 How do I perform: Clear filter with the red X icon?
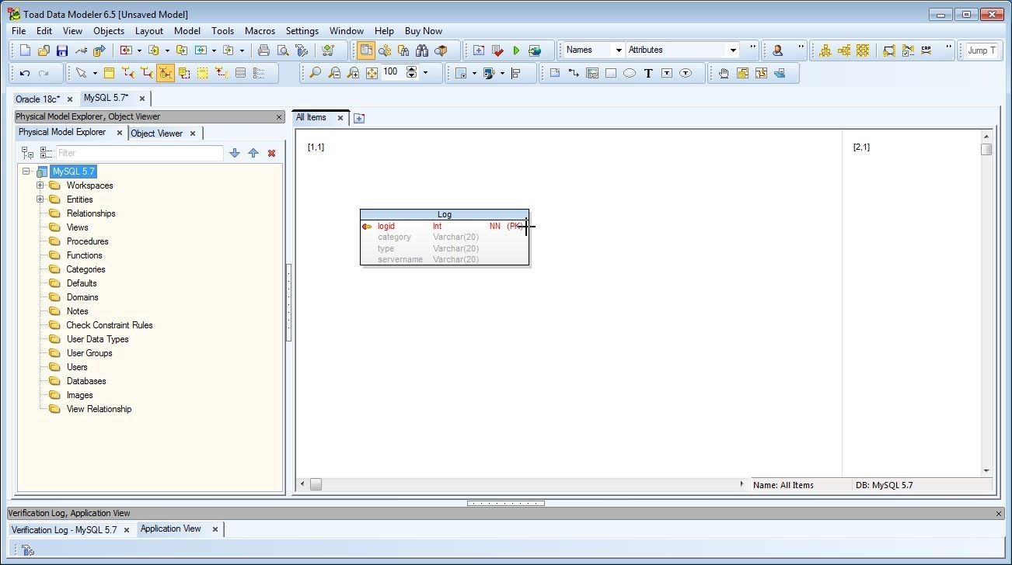[271, 153]
